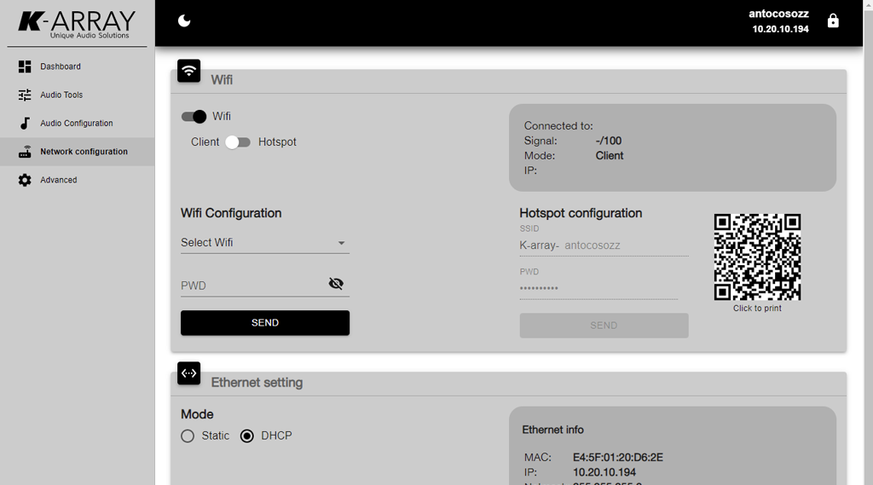Turn off the Wifi switch

194,117
